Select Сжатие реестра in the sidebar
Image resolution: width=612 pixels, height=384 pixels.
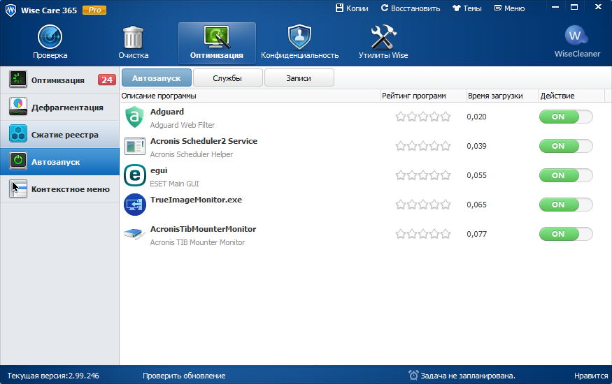click(59, 134)
